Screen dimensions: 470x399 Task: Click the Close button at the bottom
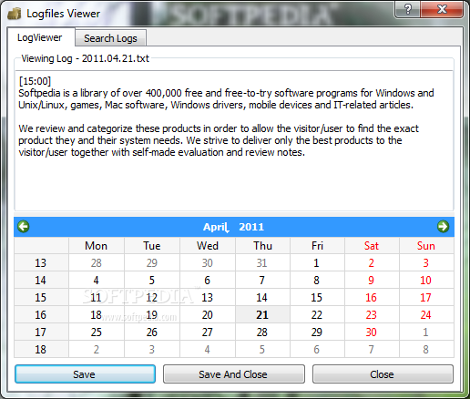(x=383, y=374)
